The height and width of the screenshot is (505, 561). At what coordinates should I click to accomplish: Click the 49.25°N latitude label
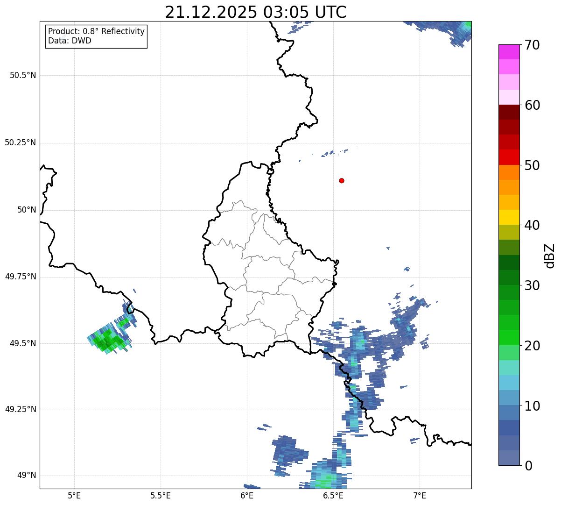20,409
